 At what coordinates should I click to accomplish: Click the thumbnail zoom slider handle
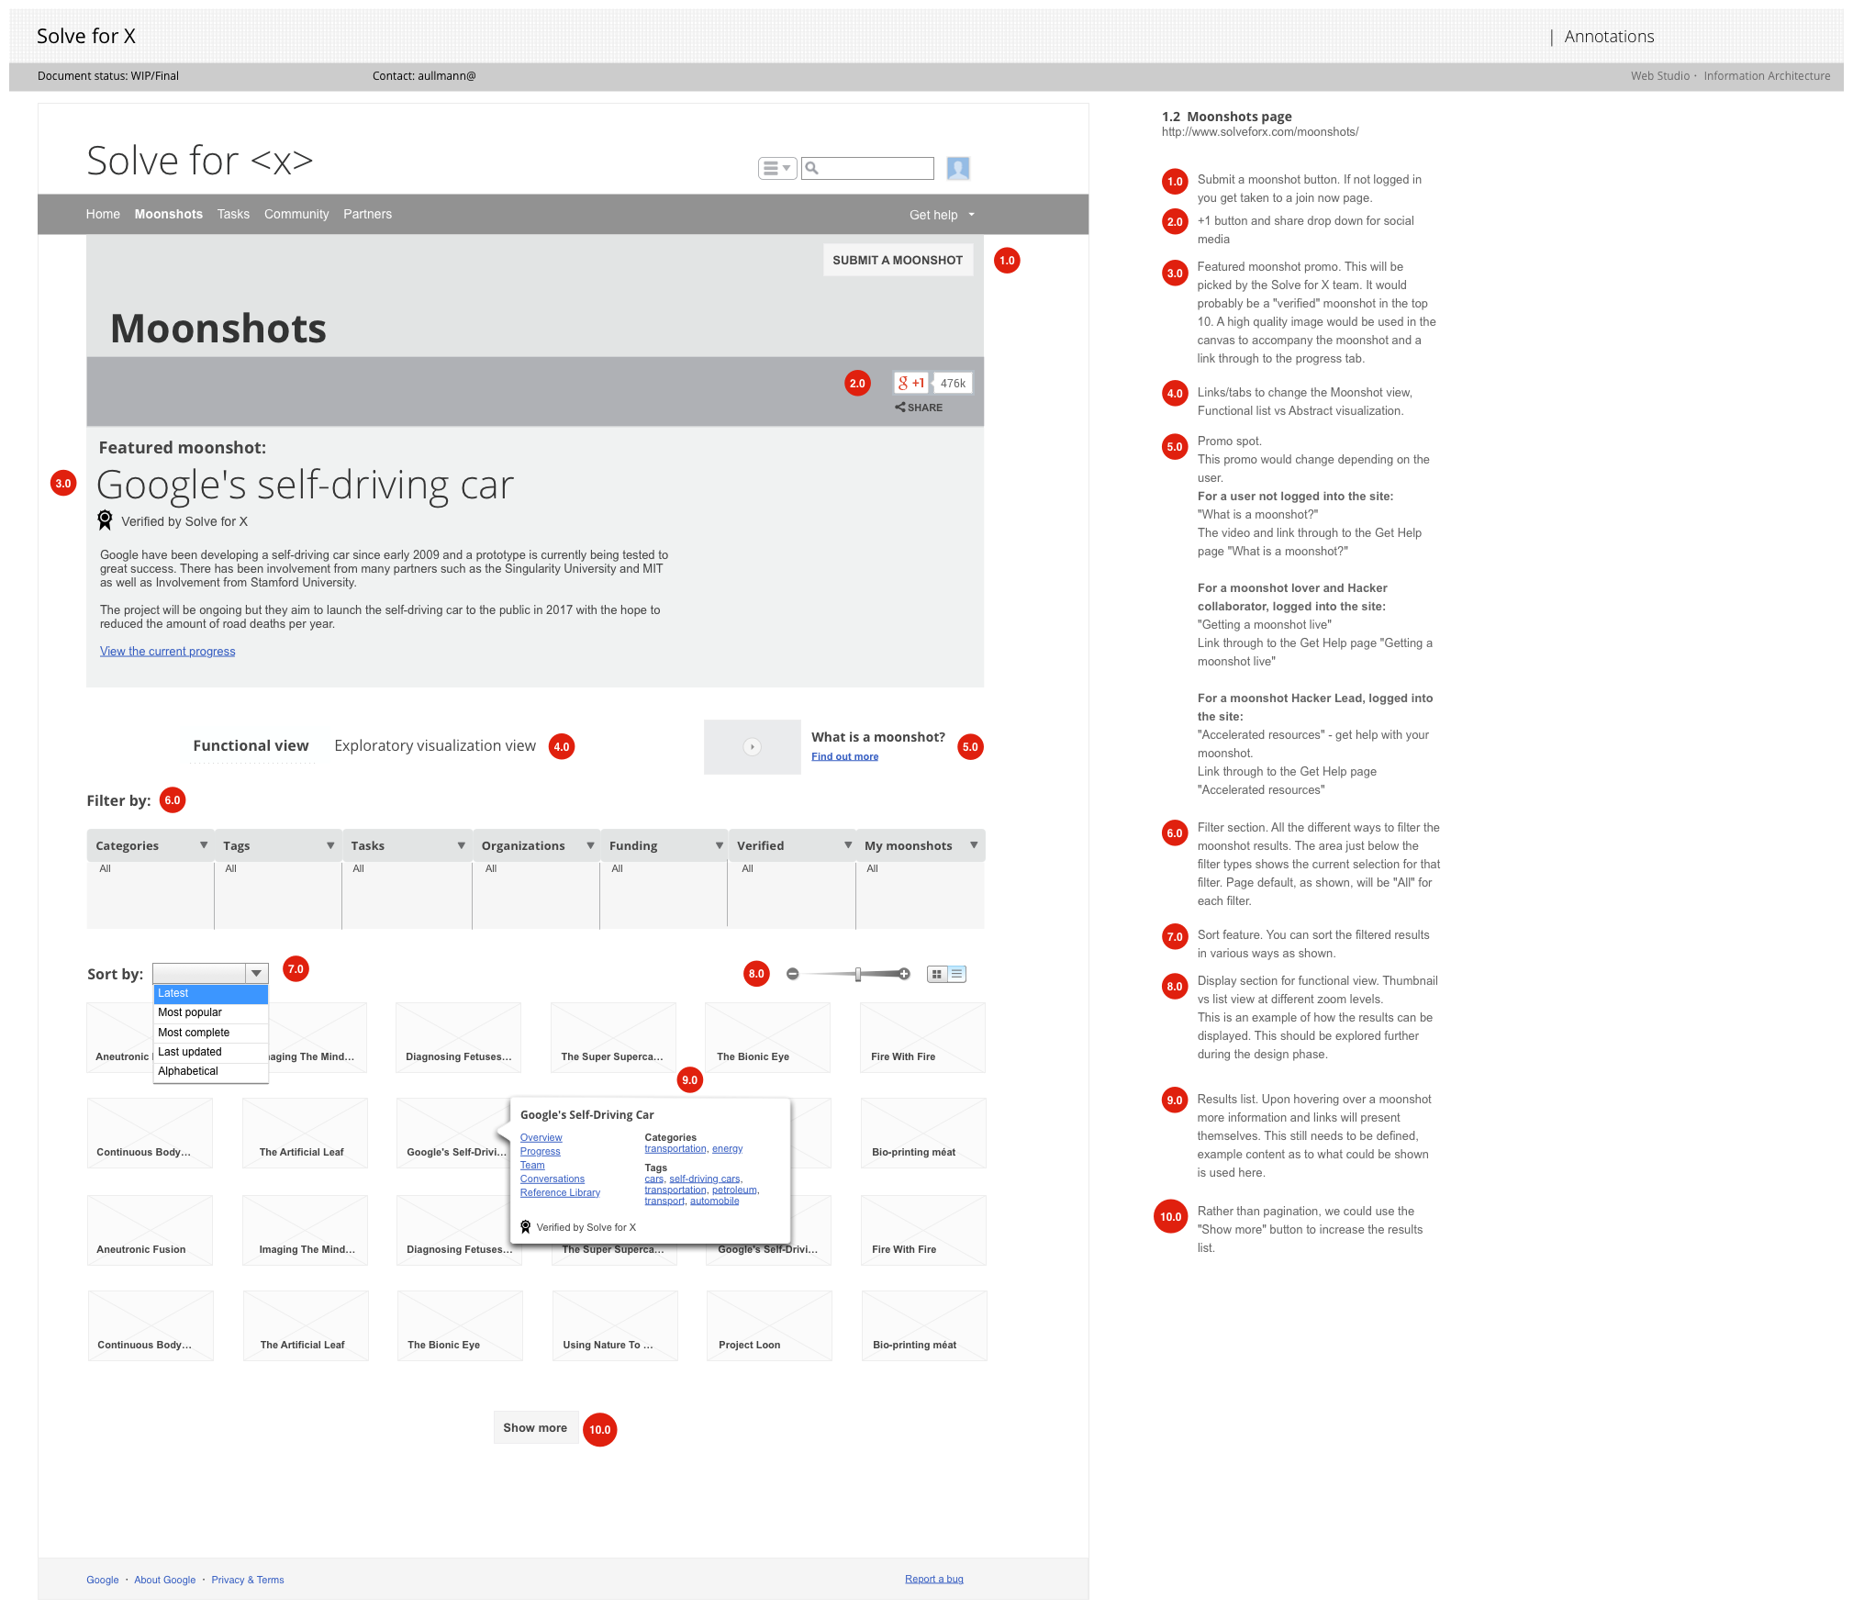point(858,974)
